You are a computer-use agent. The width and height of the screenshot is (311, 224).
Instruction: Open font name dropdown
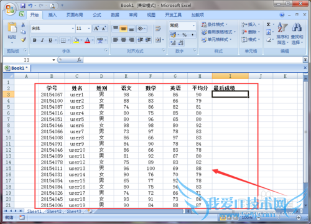click(x=73, y=29)
